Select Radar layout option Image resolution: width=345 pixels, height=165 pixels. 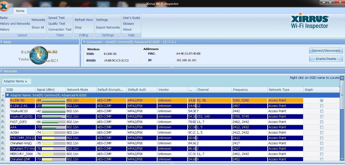coord(4,18)
